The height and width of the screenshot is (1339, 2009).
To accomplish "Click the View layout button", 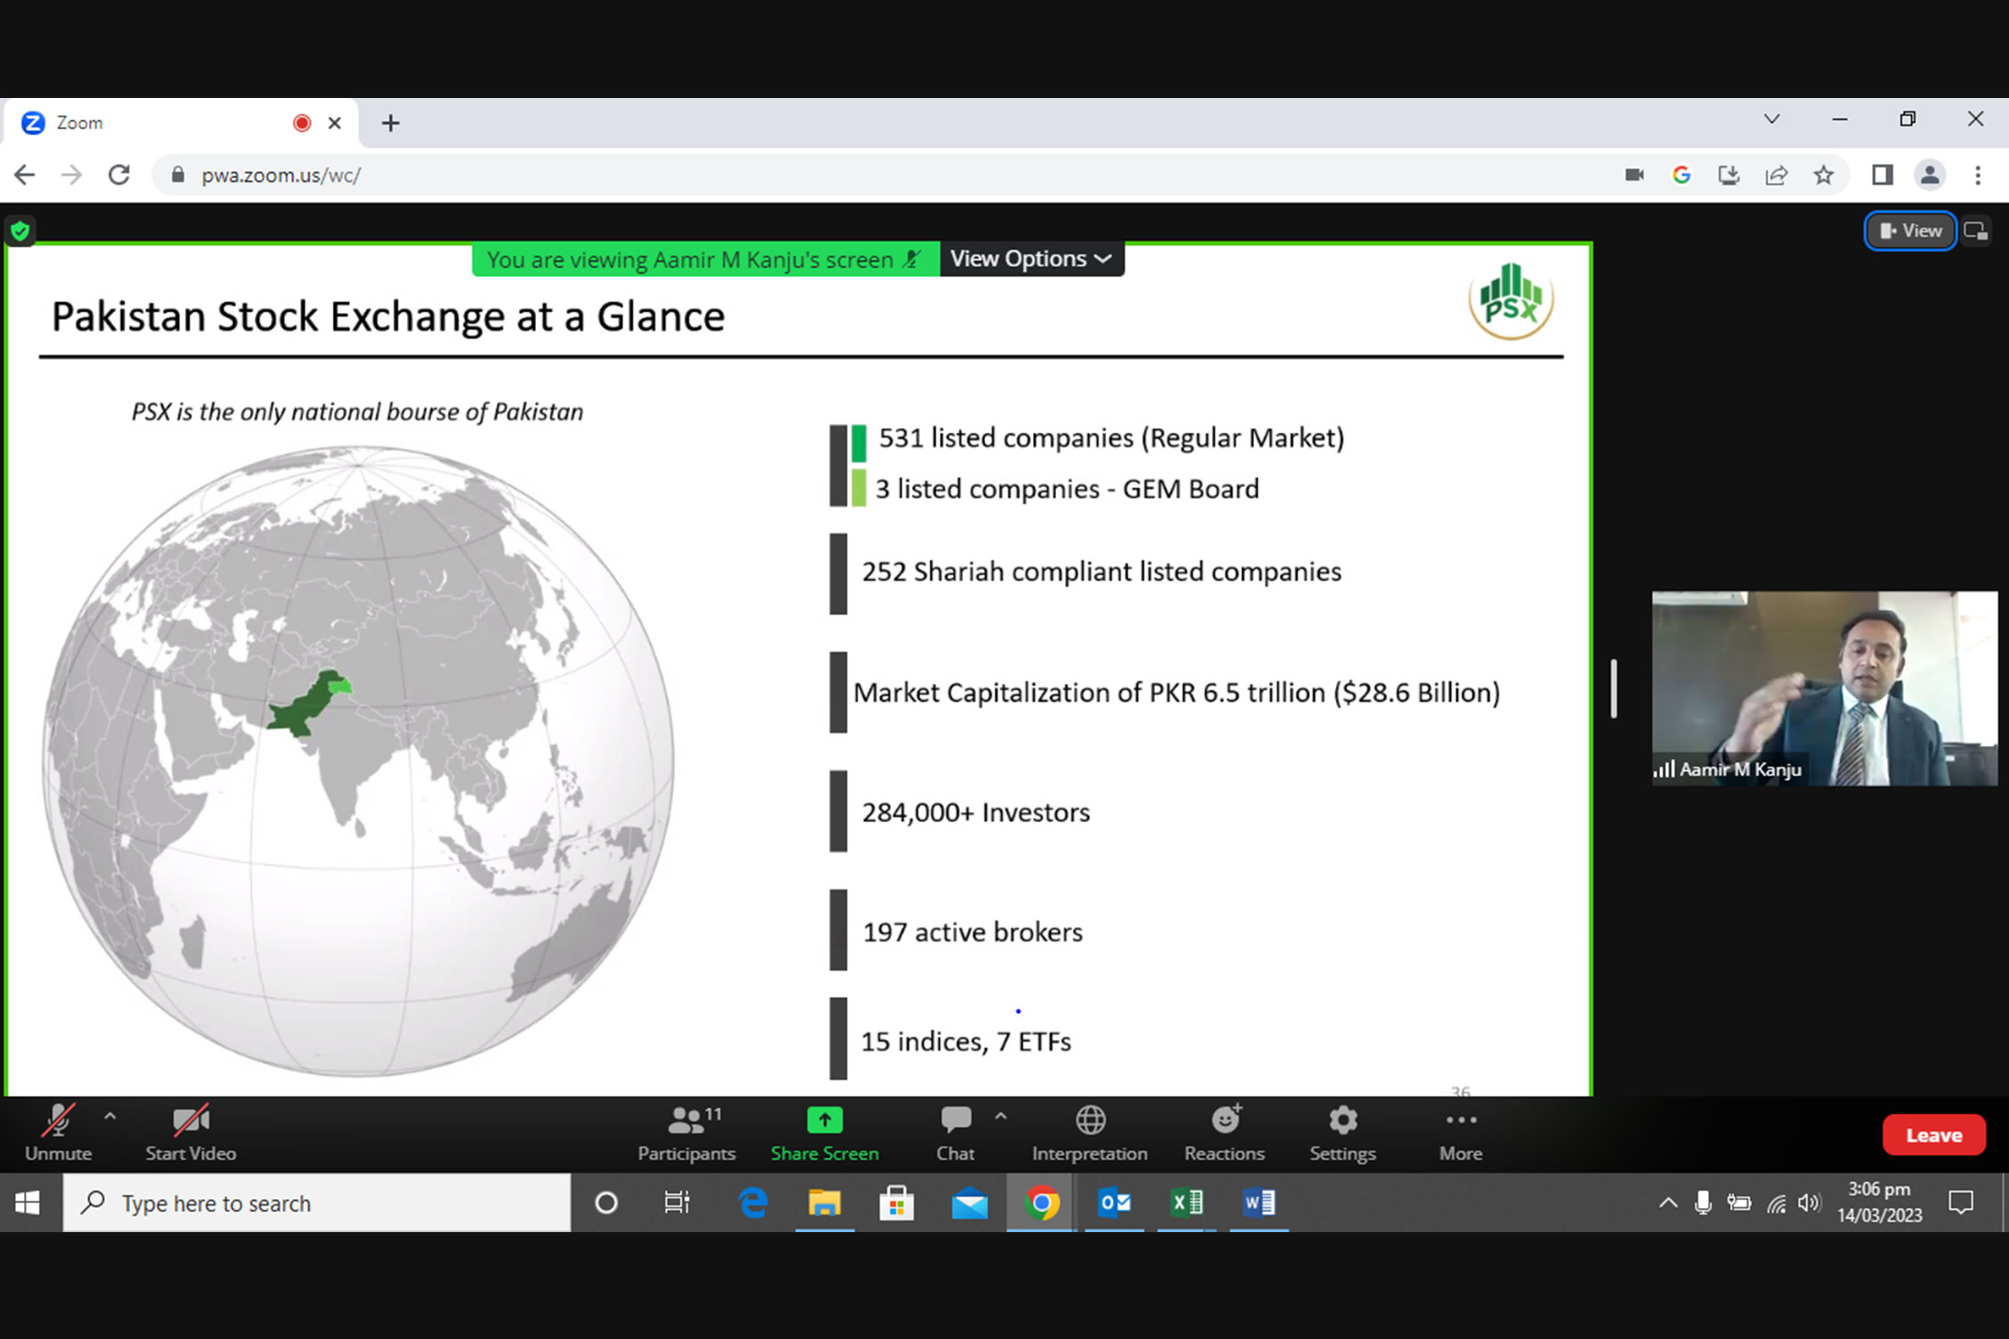I will 1910,231.
